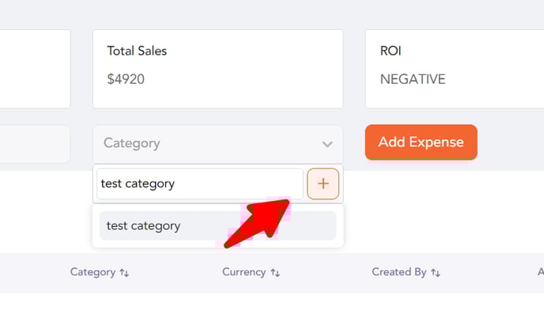Click the NEGATIVE ROI value
544x314 pixels.
(x=413, y=79)
